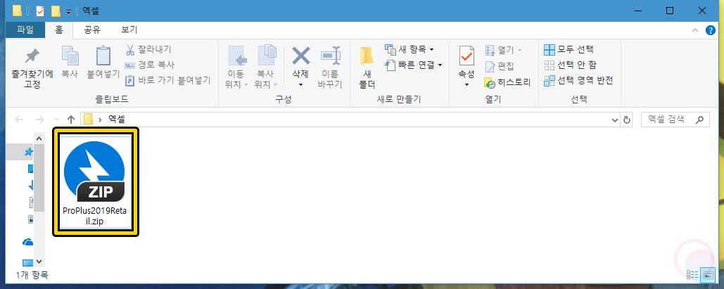
Task: Expand the 속성 dropdown arrow
Action: tap(466, 85)
